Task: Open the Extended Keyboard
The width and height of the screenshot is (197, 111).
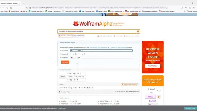Action: pos(105,36)
